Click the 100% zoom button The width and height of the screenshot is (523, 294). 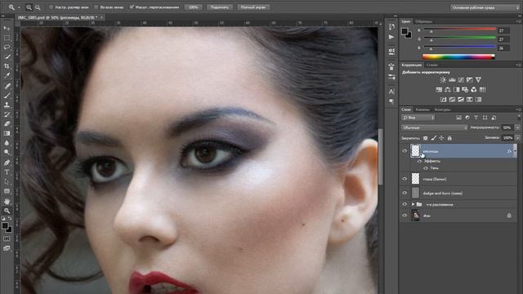(x=194, y=7)
